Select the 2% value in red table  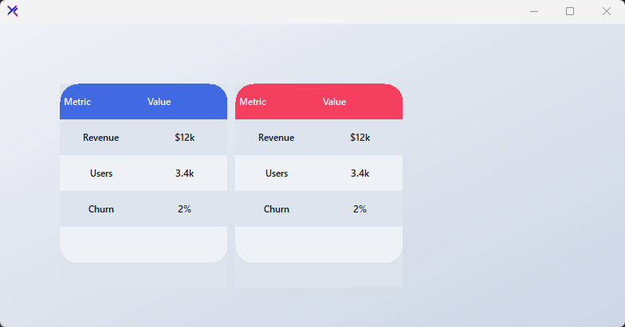[x=360, y=209]
